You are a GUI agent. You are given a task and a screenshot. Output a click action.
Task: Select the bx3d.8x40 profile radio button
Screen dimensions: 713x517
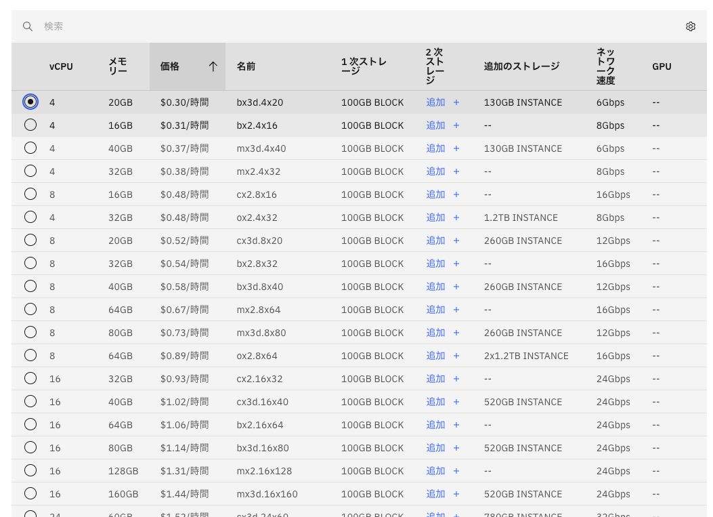(x=30, y=286)
